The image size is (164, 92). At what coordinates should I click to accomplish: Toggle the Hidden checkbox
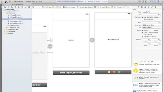pyautogui.click(x=152, y=31)
